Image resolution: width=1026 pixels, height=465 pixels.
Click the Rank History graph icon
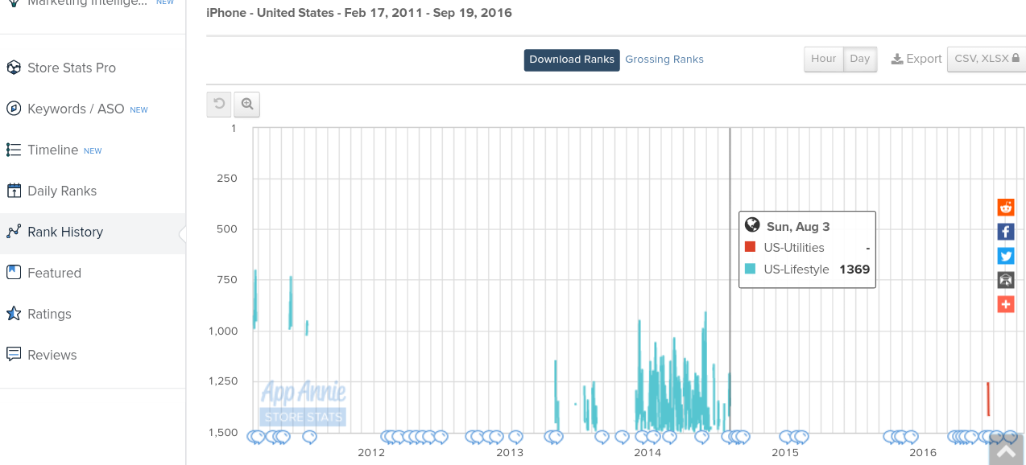tap(14, 232)
